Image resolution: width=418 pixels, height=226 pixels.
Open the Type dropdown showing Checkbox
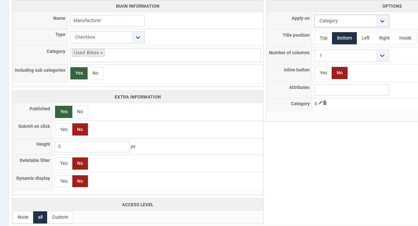point(107,37)
